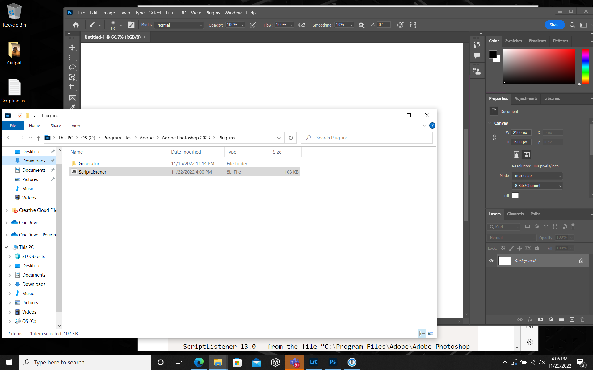Delete layer using the trash icon
Screen dimensions: 593x370
pyautogui.click(x=582, y=320)
